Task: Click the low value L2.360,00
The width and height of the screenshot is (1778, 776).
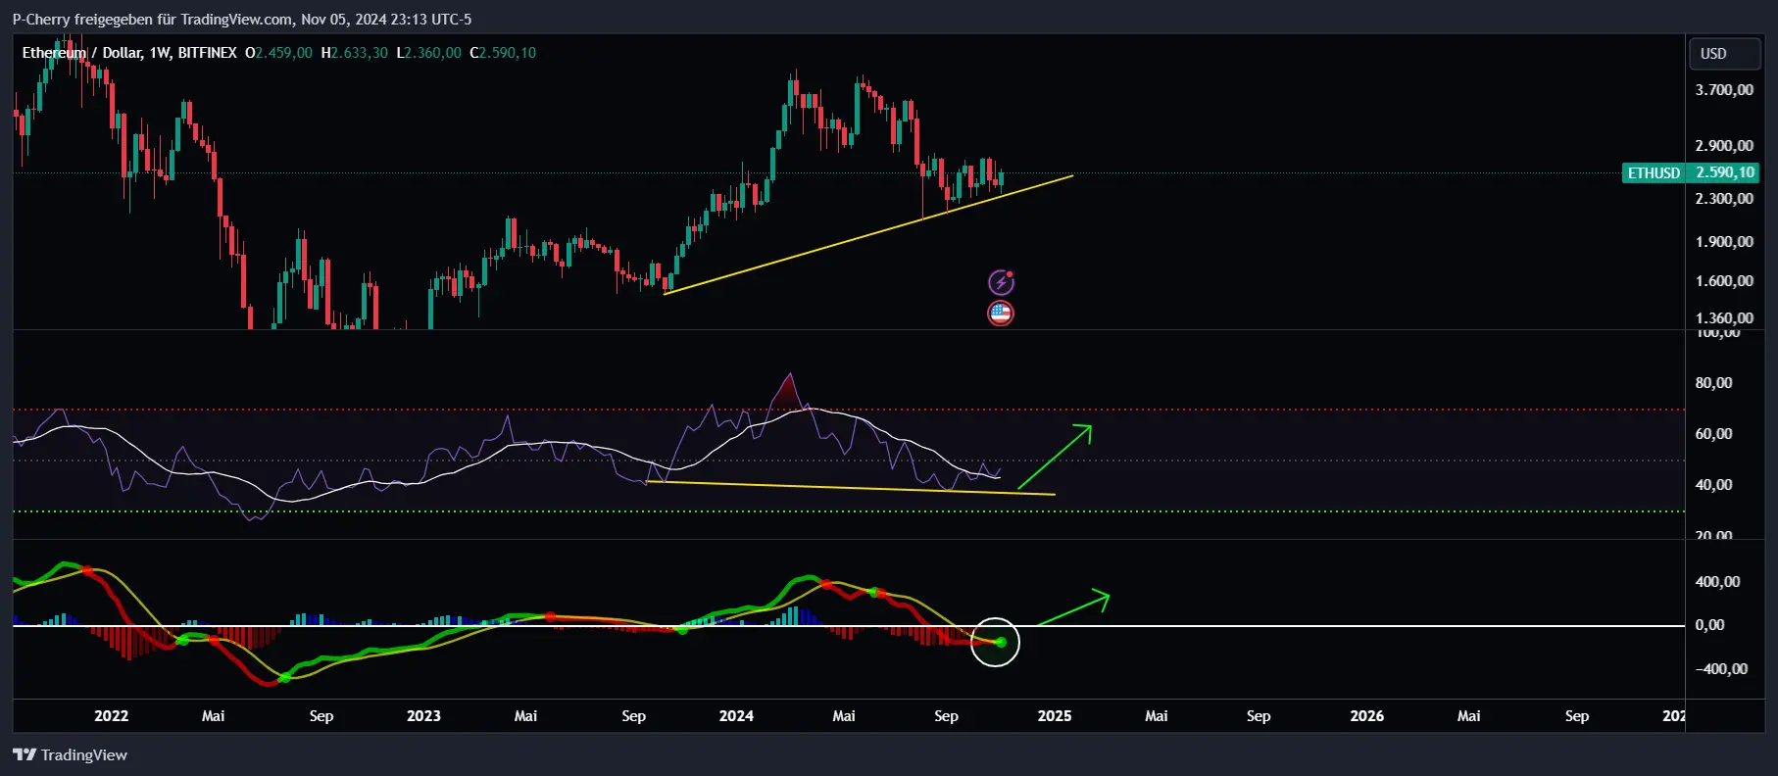Action: [428, 53]
